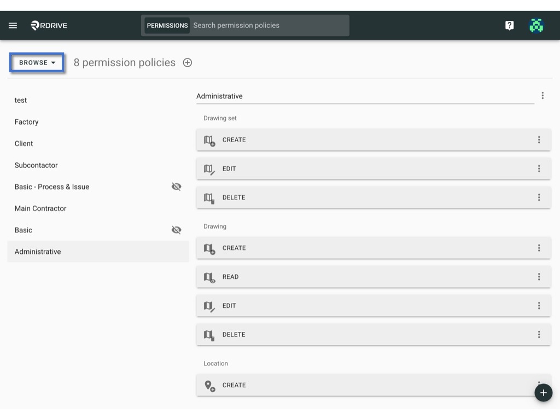Select the test policy

[98, 100]
